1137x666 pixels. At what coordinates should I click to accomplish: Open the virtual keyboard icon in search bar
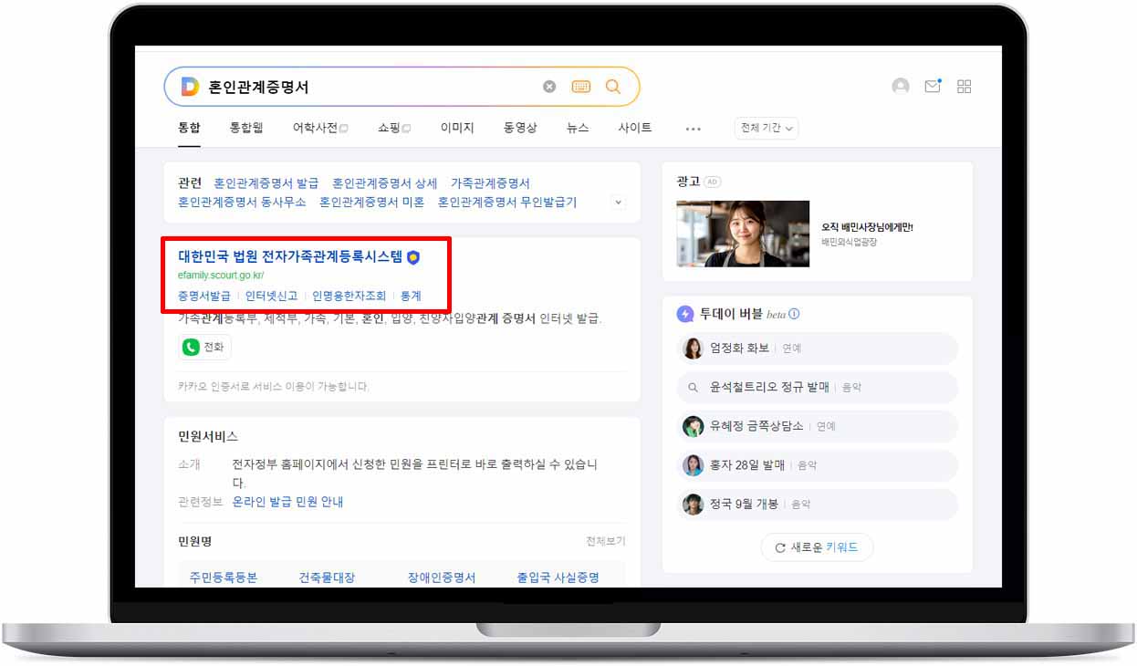[581, 86]
